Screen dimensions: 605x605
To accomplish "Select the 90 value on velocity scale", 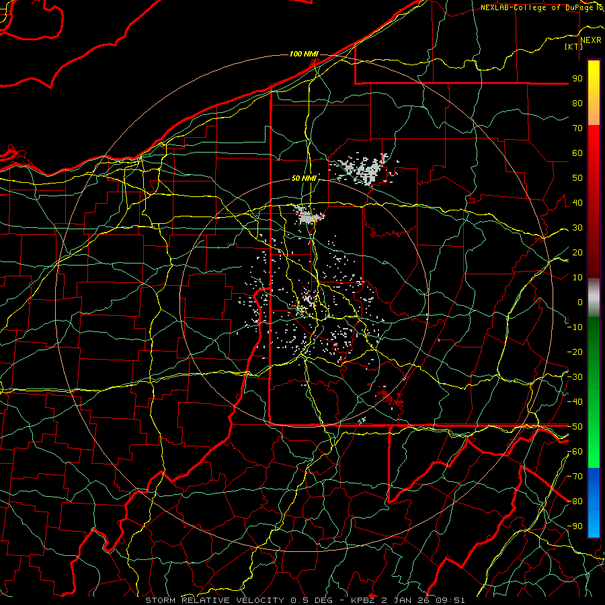I will 577,79.
